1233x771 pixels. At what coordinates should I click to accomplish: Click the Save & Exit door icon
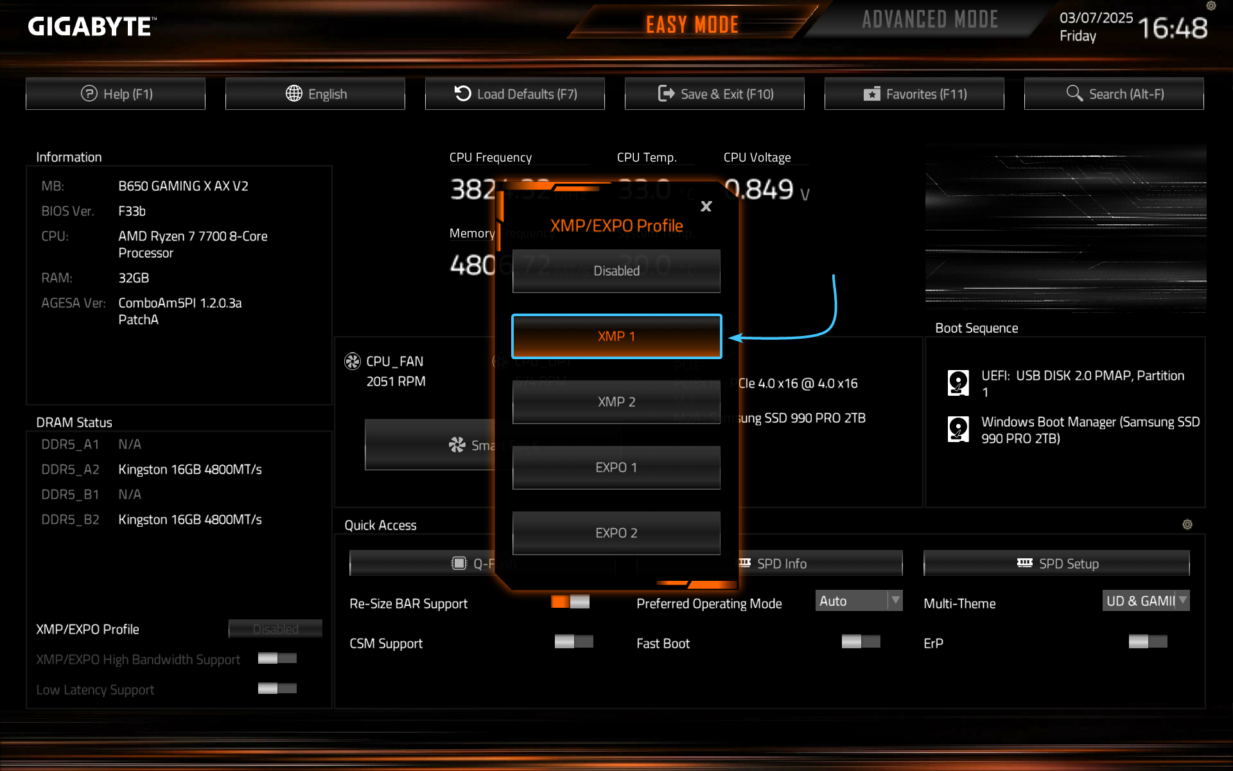point(666,94)
